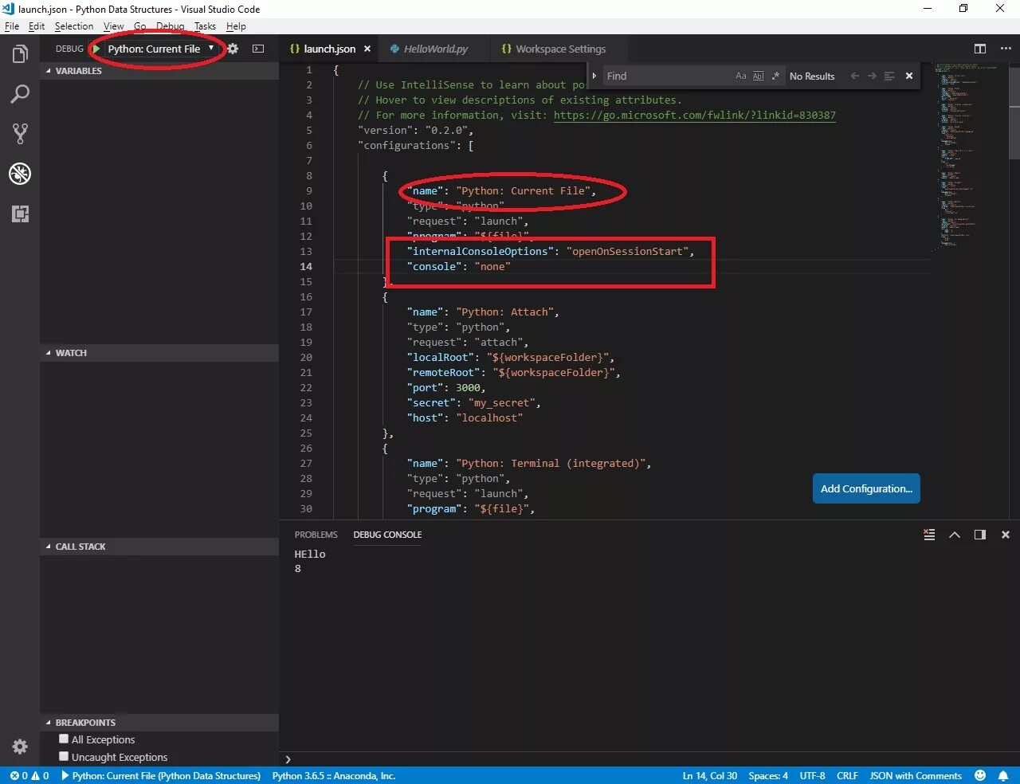Screen dimensions: 1020x784
Task: Go to previous match in Find widget
Action: tap(854, 76)
